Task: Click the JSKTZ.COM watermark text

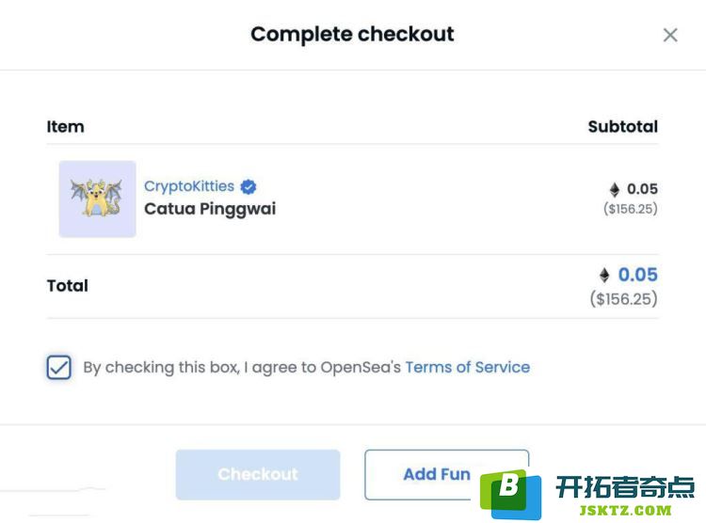Action: click(625, 511)
